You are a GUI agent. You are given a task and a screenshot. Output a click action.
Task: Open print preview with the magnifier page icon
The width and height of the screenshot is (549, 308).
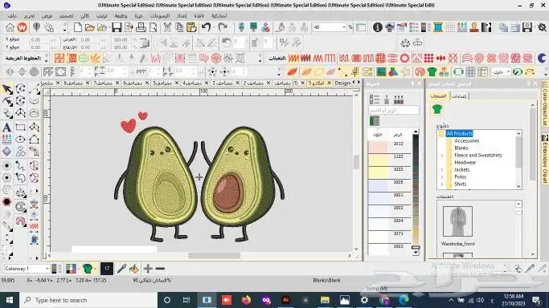[153, 27]
